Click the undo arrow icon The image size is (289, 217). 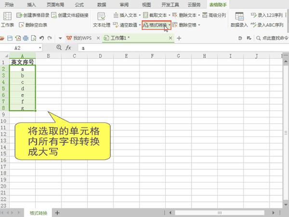[41, 38]
